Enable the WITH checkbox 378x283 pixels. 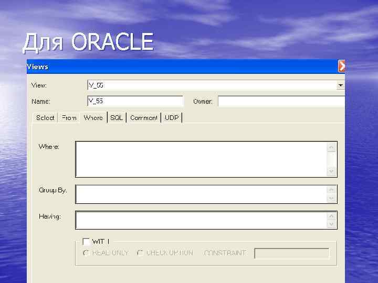click(x=86, y=242)
